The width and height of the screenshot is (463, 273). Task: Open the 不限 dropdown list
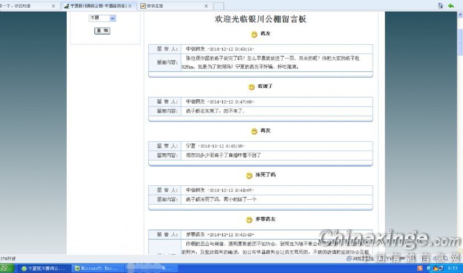click(112, 18)
